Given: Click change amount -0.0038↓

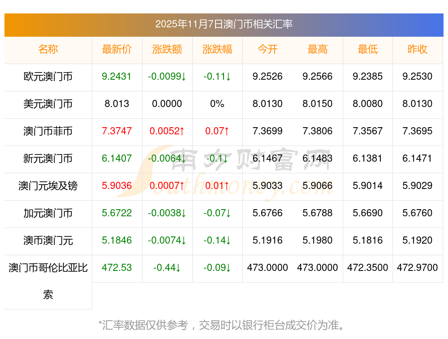Looking at the screenshot, I should (x=167, y=213).
